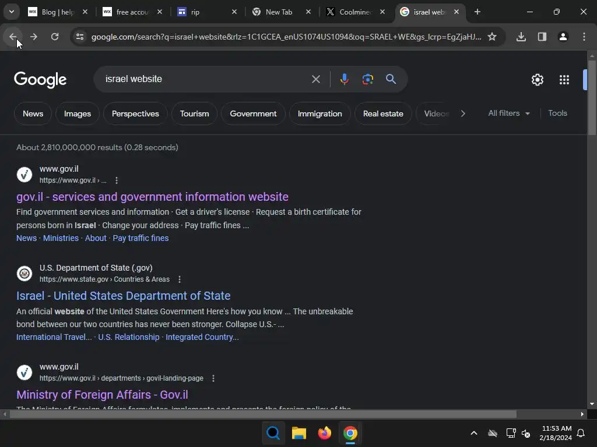Image resolution: width=597 pixels, height=447 pixels.
Task: Open Ministries sitelink under gov.il
Action: point(61,238)
